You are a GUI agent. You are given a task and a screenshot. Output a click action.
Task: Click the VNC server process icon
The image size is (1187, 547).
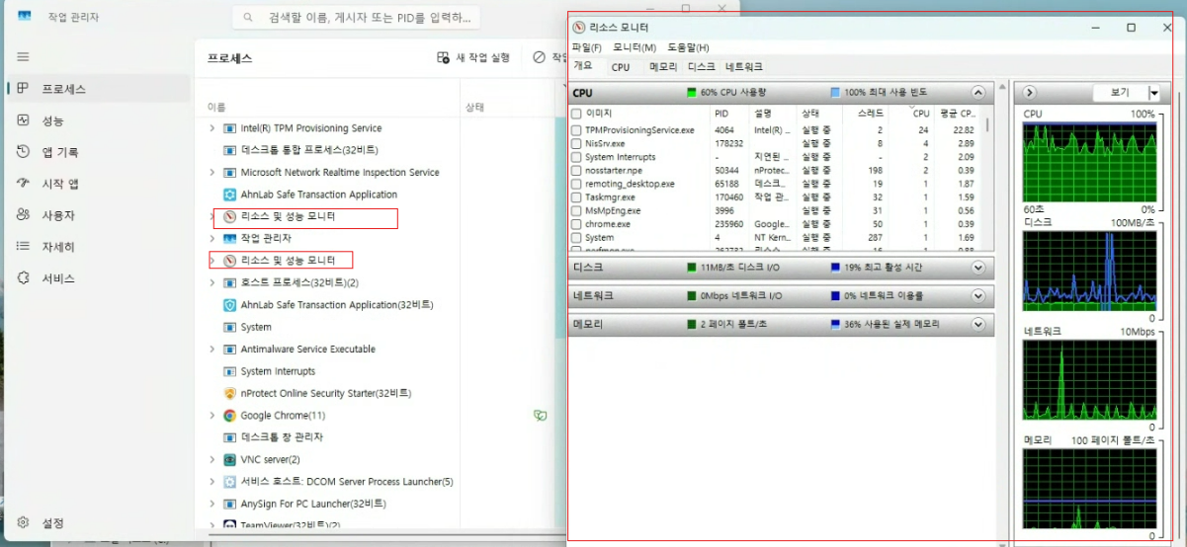[230, 459]
